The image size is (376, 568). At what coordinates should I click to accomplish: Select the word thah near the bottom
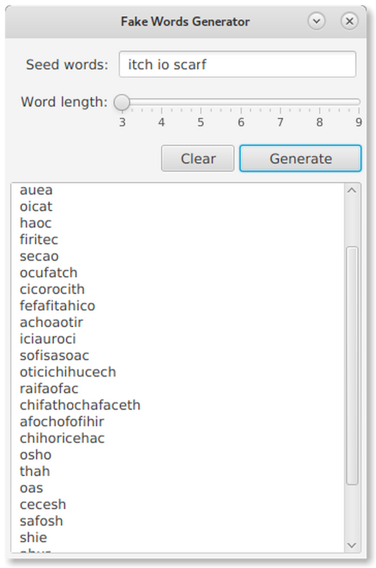(x=34, y=471)
